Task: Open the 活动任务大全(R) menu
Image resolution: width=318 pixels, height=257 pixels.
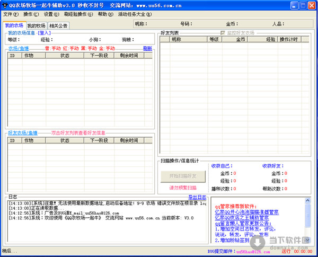Action: click(x=135, y=14)
